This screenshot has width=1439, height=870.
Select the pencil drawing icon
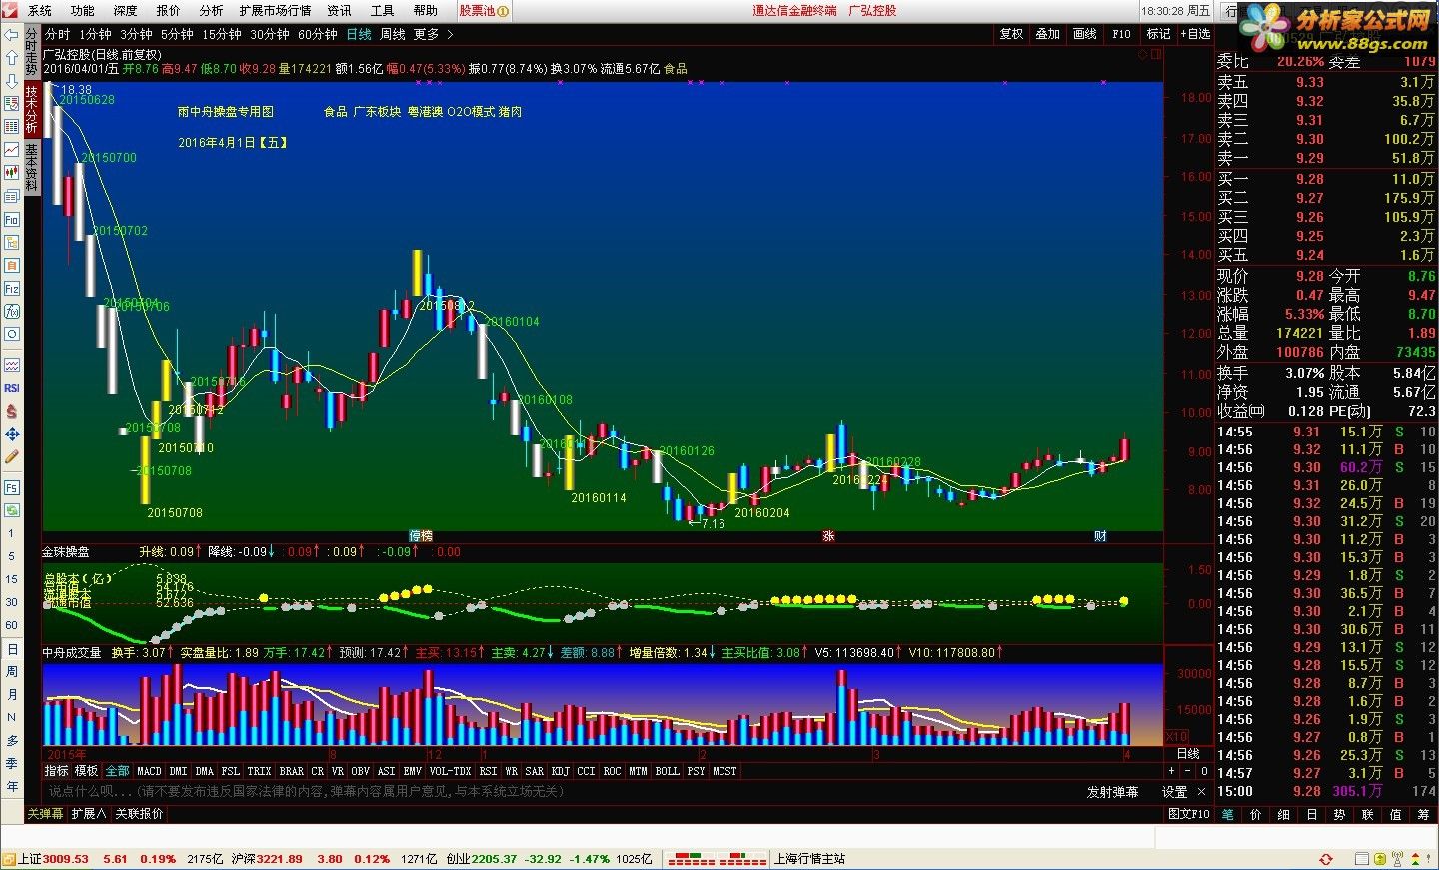click(12, 457)
